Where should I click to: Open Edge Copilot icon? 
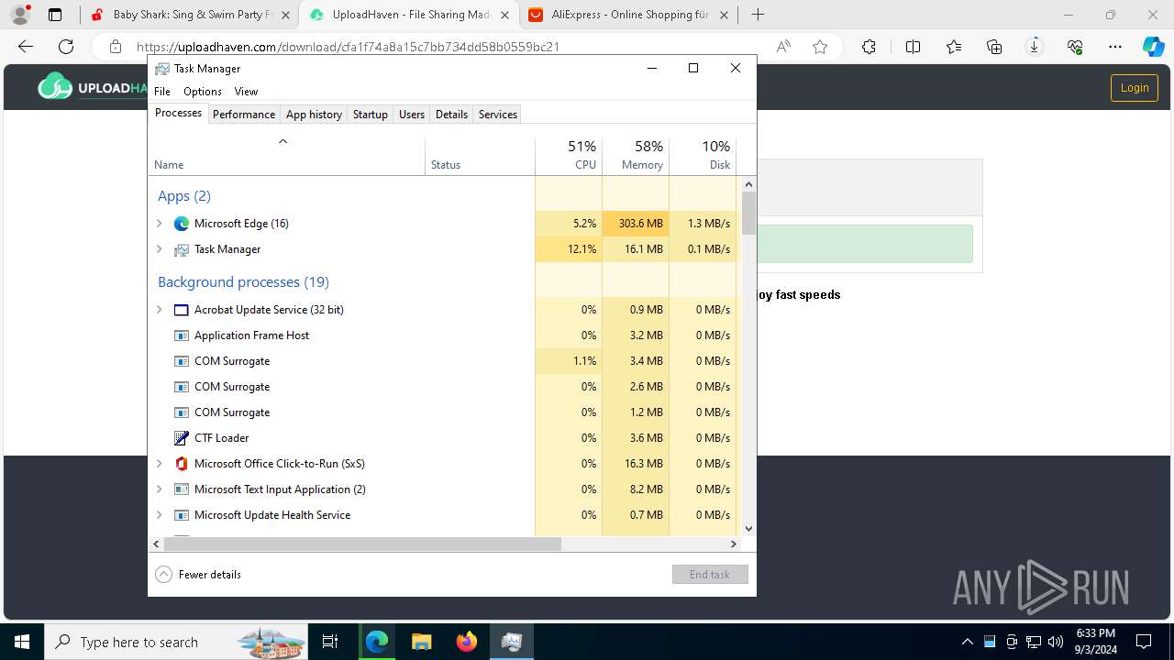[1153, 47]
